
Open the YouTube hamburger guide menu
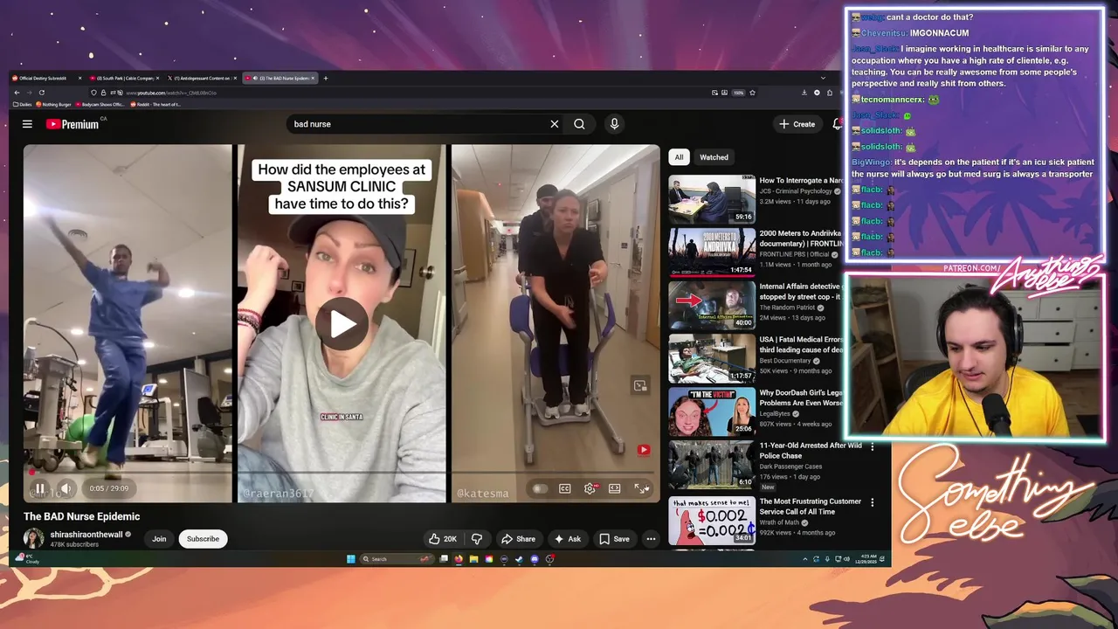[x=27, y=124]
